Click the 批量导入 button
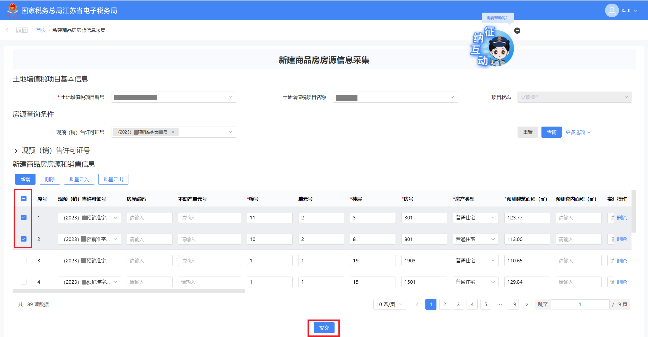648x337 pixels. pyautogui.click(x=79, y=179)
